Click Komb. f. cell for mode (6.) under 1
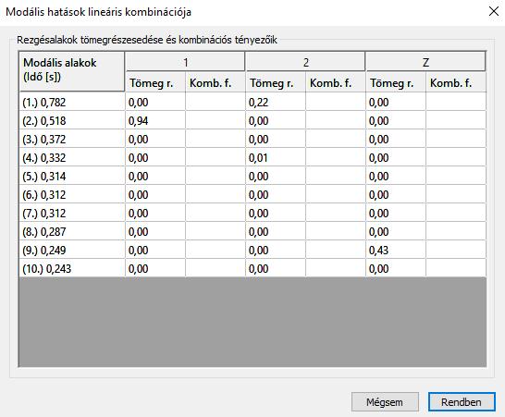The height and width of the screenshot is (417, 505). (216, 195)
